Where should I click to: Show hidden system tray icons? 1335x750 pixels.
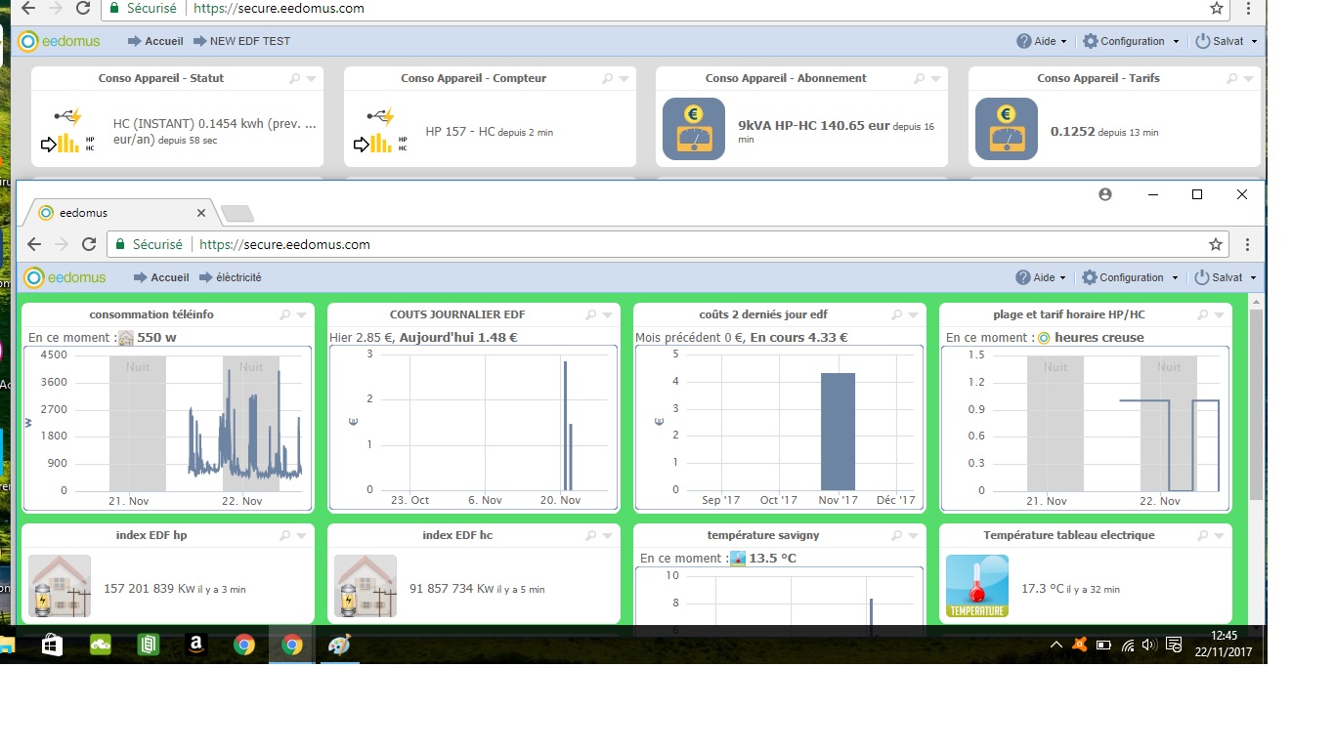1056,645
